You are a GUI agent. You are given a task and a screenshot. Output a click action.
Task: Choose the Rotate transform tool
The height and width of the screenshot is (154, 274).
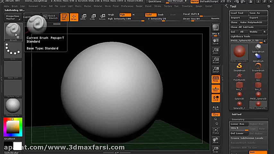[102, 17]
